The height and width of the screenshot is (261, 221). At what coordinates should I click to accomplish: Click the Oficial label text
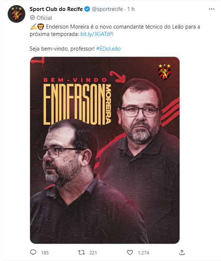point(44,18)
